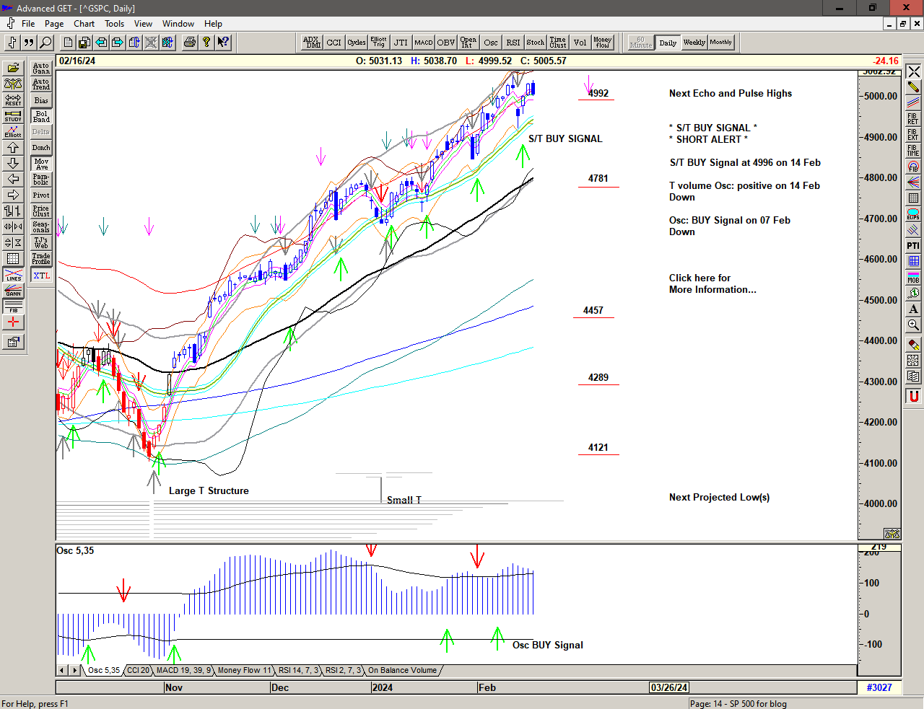
Task: Select the ELIPS ellipse tool
Action: click(913, 214)
